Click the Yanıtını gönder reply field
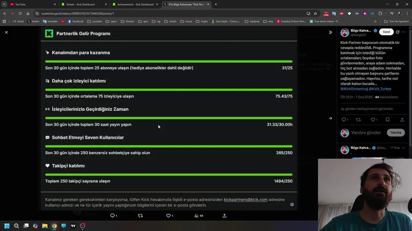This screenshot has height=231, width=412. (366, 133)
